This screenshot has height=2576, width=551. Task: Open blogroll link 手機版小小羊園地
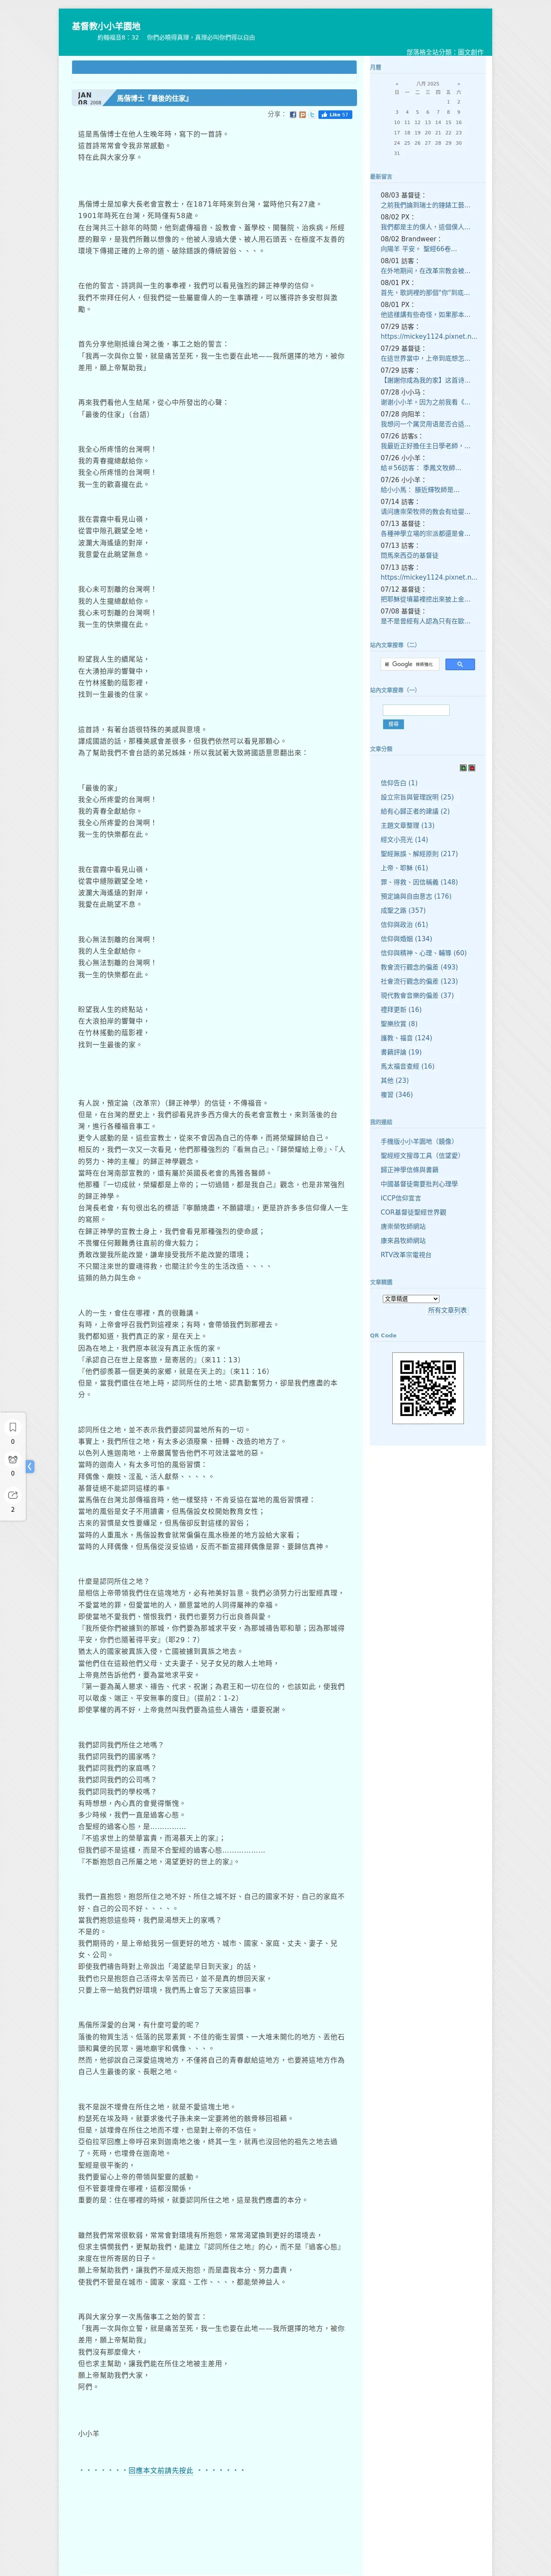pos(417,1141)
